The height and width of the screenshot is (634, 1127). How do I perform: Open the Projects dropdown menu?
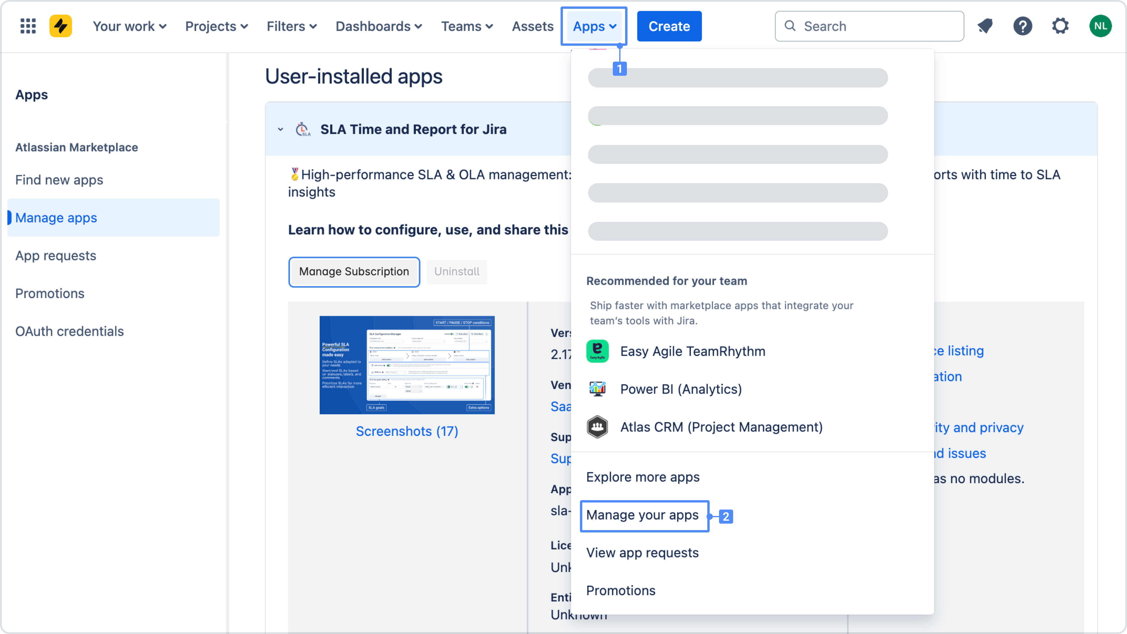[217, 26]
